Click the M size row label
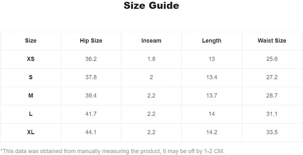 pos(31,96)
